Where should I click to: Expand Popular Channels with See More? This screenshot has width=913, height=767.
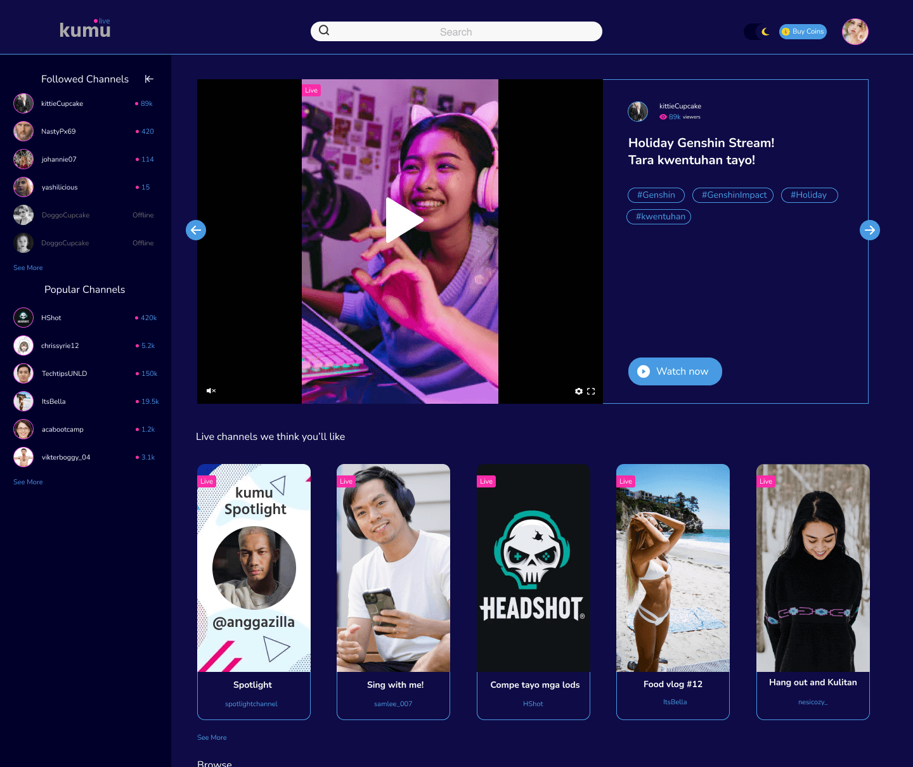click(28, 482)
